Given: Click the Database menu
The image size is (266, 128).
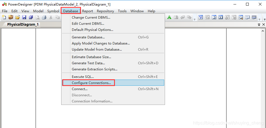Looking at the screenshot, I should click(x=71, y=11).
